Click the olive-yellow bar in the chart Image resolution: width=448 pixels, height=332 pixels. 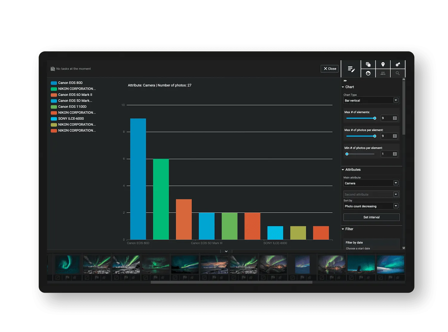coord(298,233)
